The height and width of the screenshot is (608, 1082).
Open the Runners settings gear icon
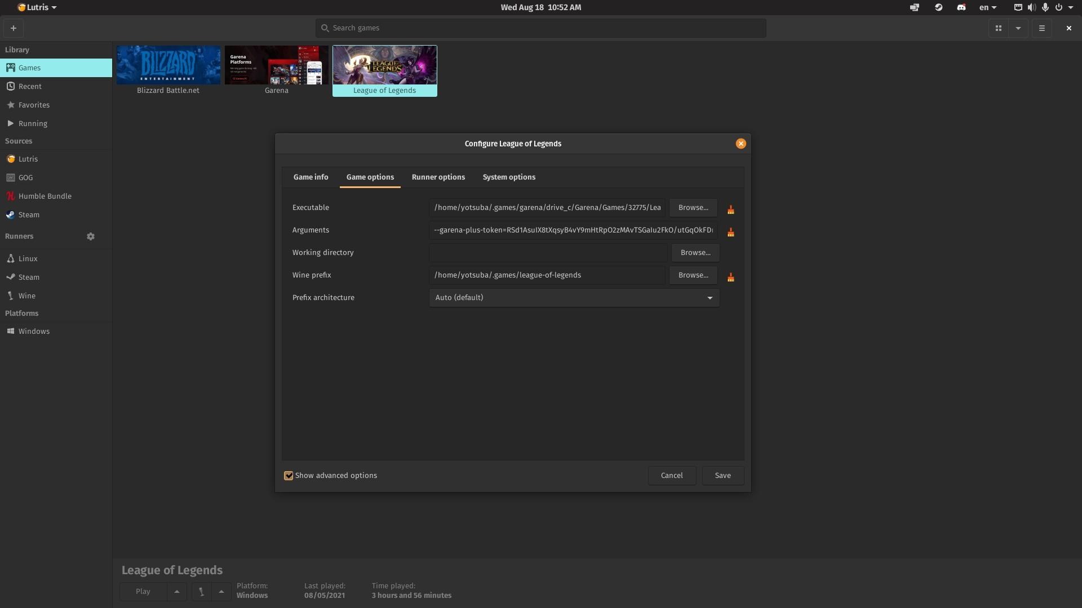tap(91, 236)
